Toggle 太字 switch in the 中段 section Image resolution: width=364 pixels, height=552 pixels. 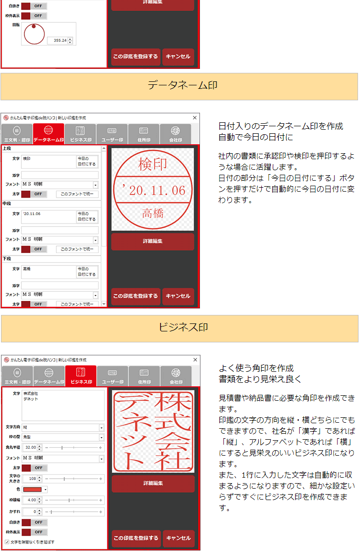[x=37, y=249]
